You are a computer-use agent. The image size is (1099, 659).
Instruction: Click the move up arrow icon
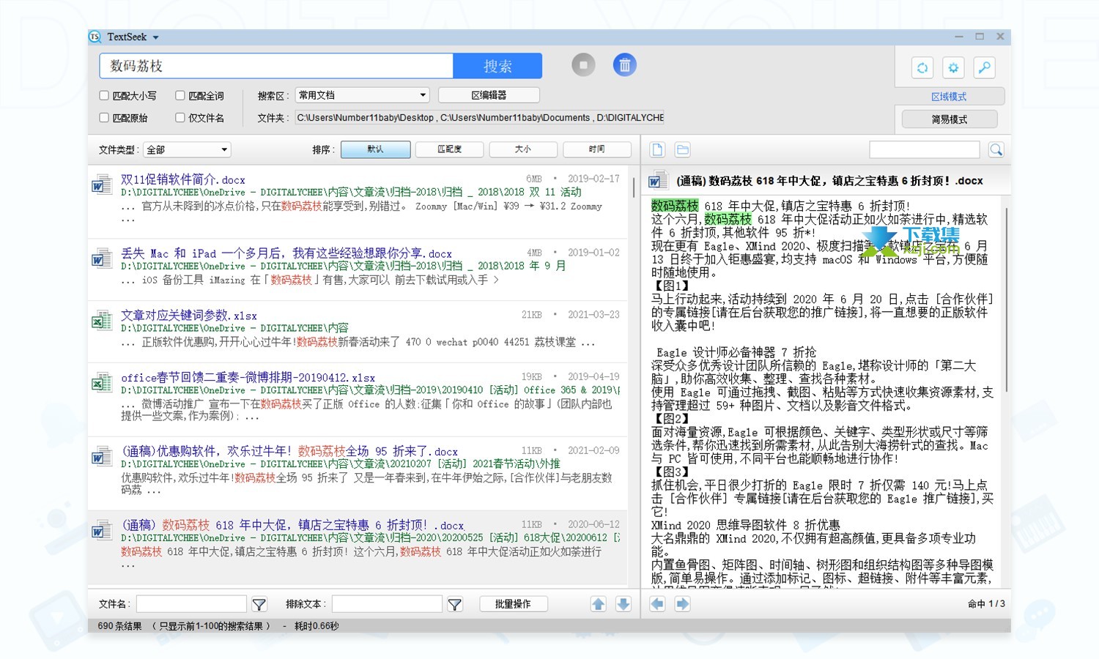(x=599, y=604)
